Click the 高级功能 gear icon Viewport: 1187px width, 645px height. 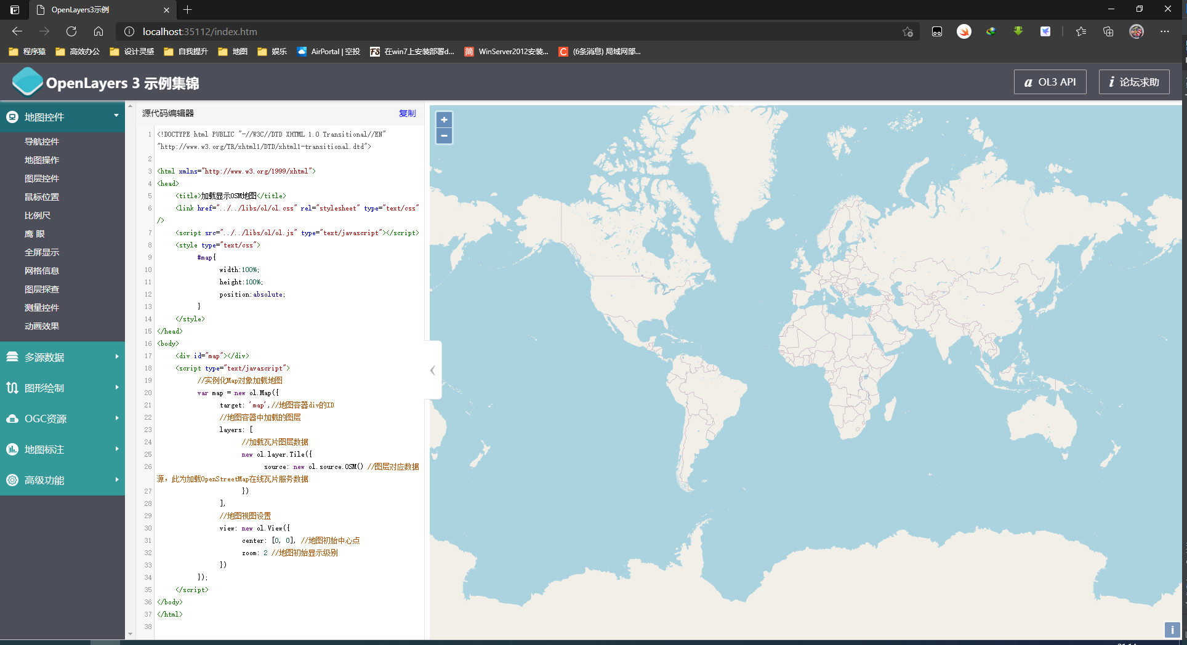click(12, 480)
